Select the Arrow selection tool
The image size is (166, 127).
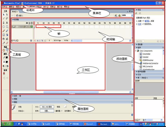pyautogui.click(x=4, y=14)
